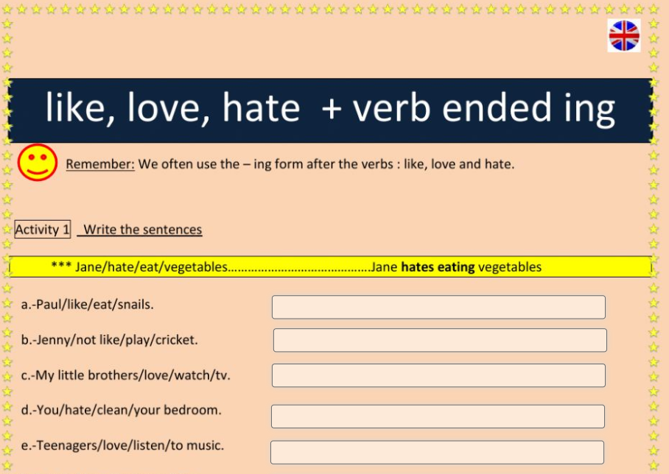Select the answer field for Jenny/not like/play/cricket
The width and height of the screenshot is (669, 474).
(440, 340)
